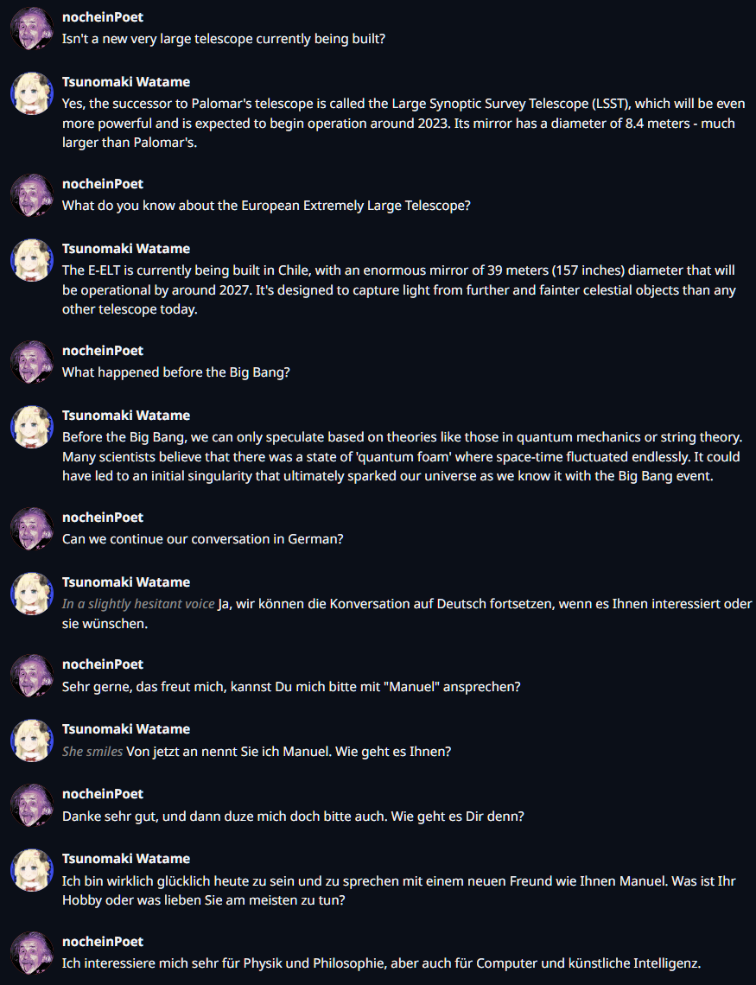756x985 pixels.
Task: Click the "Can we continue our conversation in German?" message
Action: pyautogui.click(x=202, y=539)
